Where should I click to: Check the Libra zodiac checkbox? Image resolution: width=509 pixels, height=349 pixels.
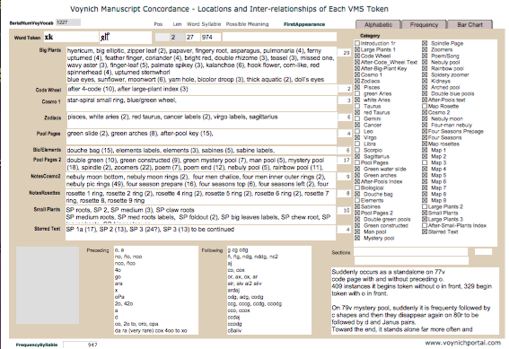357,144
